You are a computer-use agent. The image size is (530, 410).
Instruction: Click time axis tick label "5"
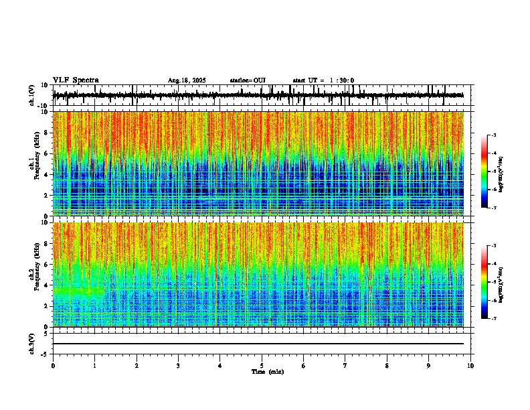(x=262, y=366)
